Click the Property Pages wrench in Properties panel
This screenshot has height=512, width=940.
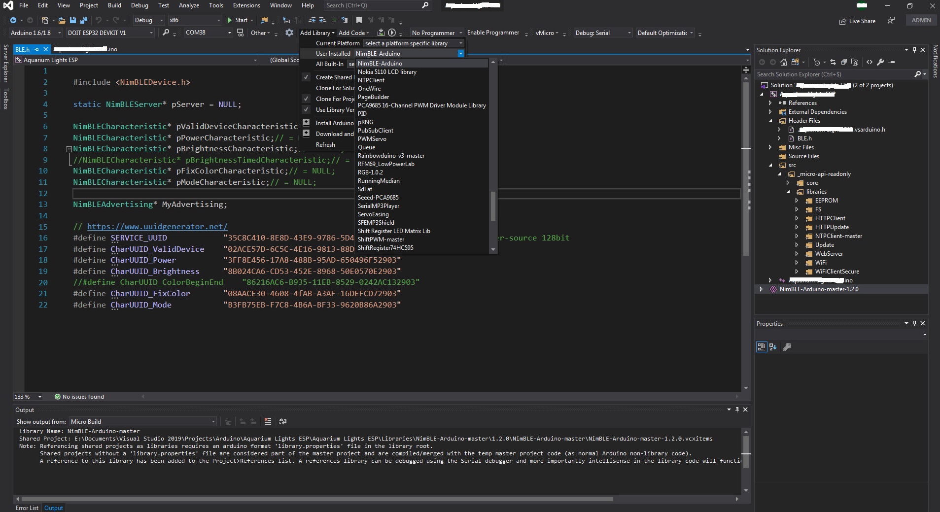tap(787, 347)
